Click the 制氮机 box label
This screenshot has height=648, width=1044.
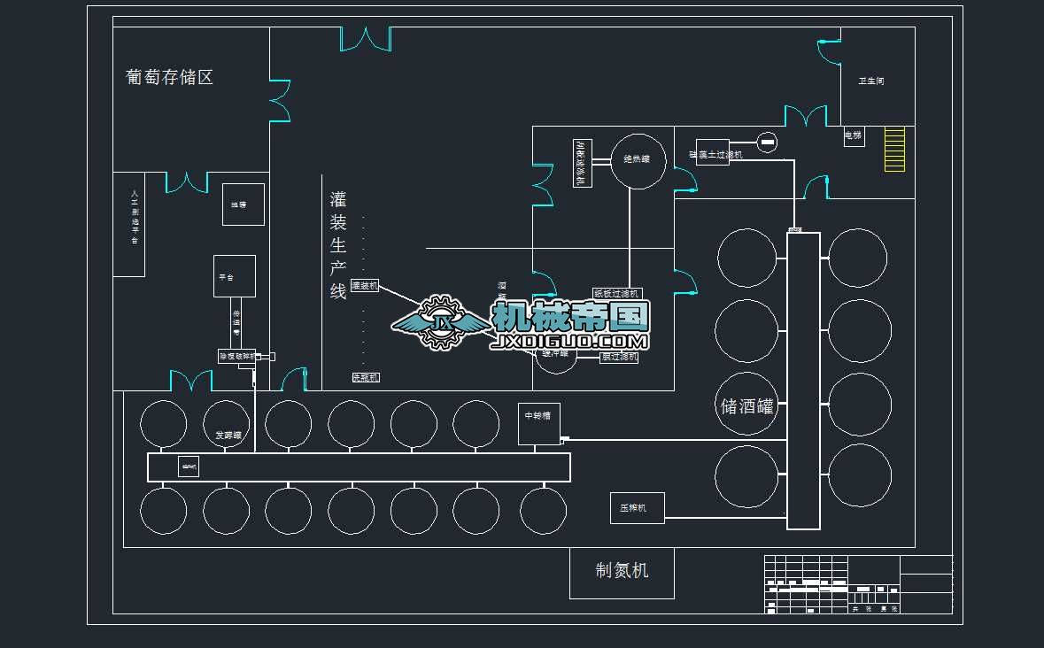(622, 570)
